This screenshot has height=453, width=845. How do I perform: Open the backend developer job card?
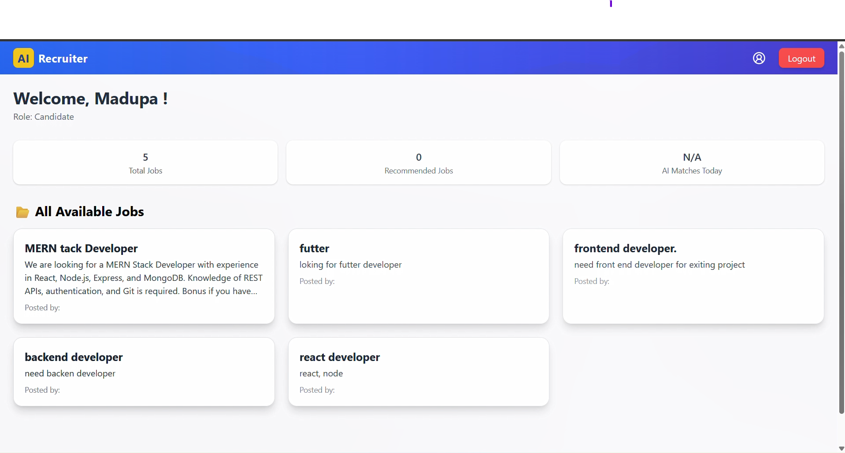pos(144,372)
